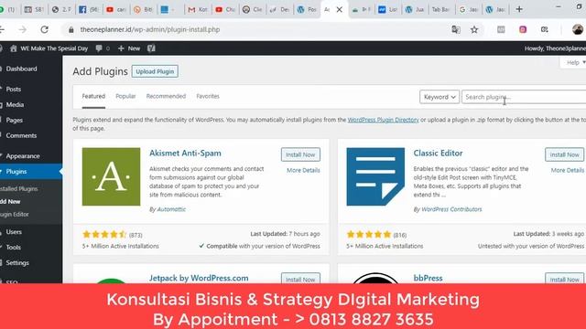
Task: Click the Classic Editor plugin icon
Action: point(375,176)
